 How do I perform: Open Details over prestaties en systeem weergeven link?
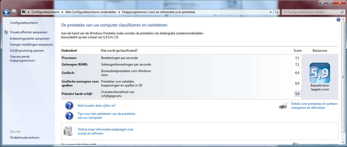[314, 106]
